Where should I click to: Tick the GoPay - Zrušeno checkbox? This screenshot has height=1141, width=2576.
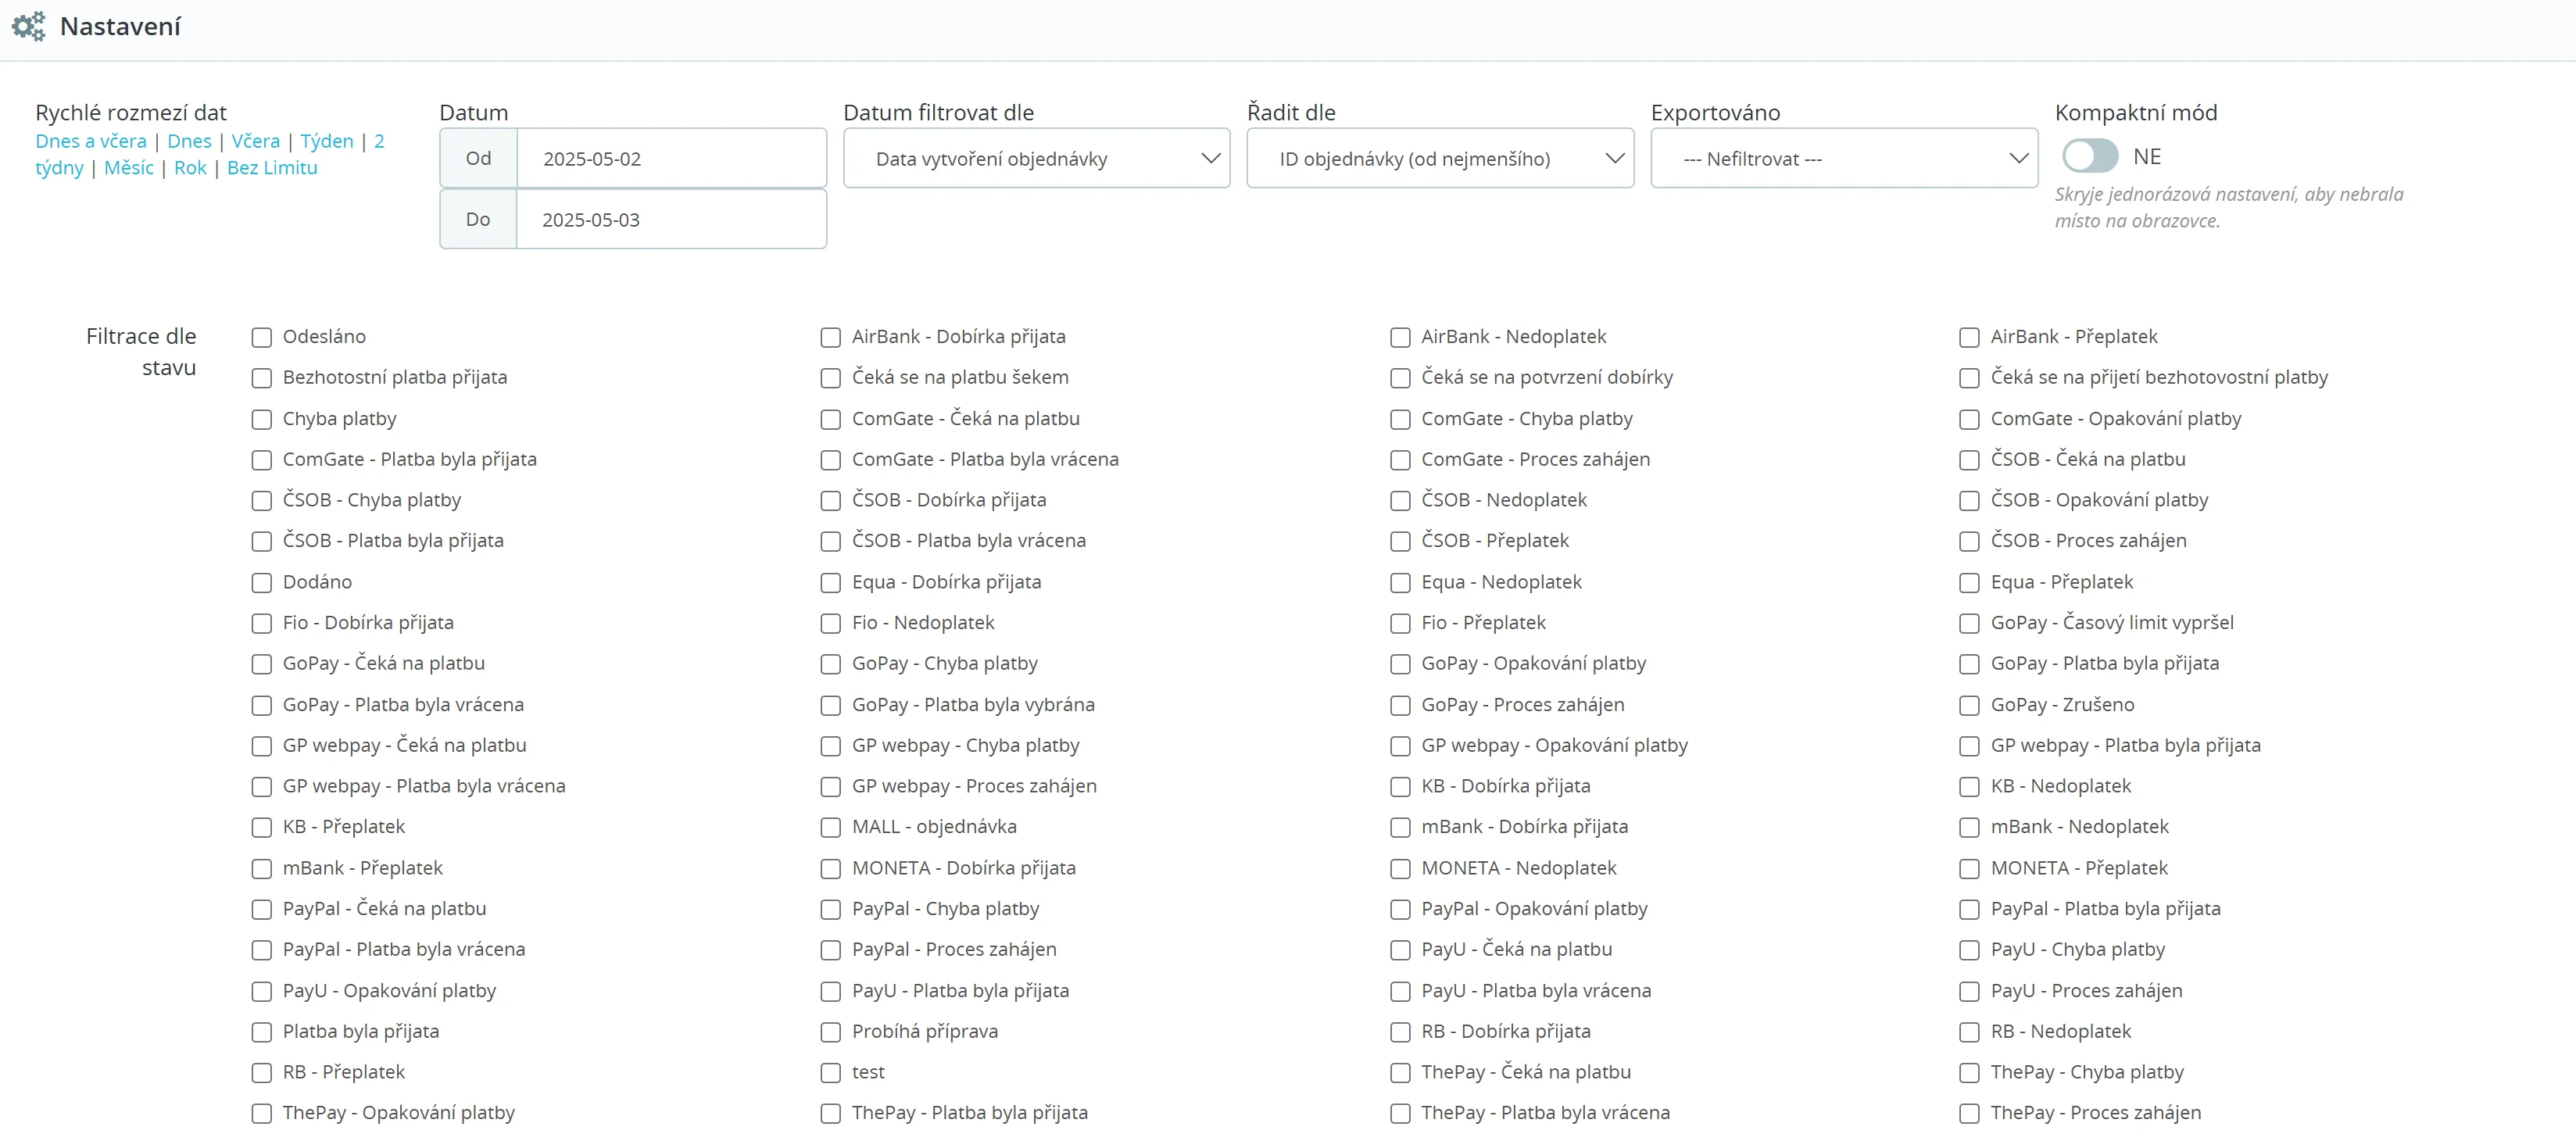coord(1969,706)
